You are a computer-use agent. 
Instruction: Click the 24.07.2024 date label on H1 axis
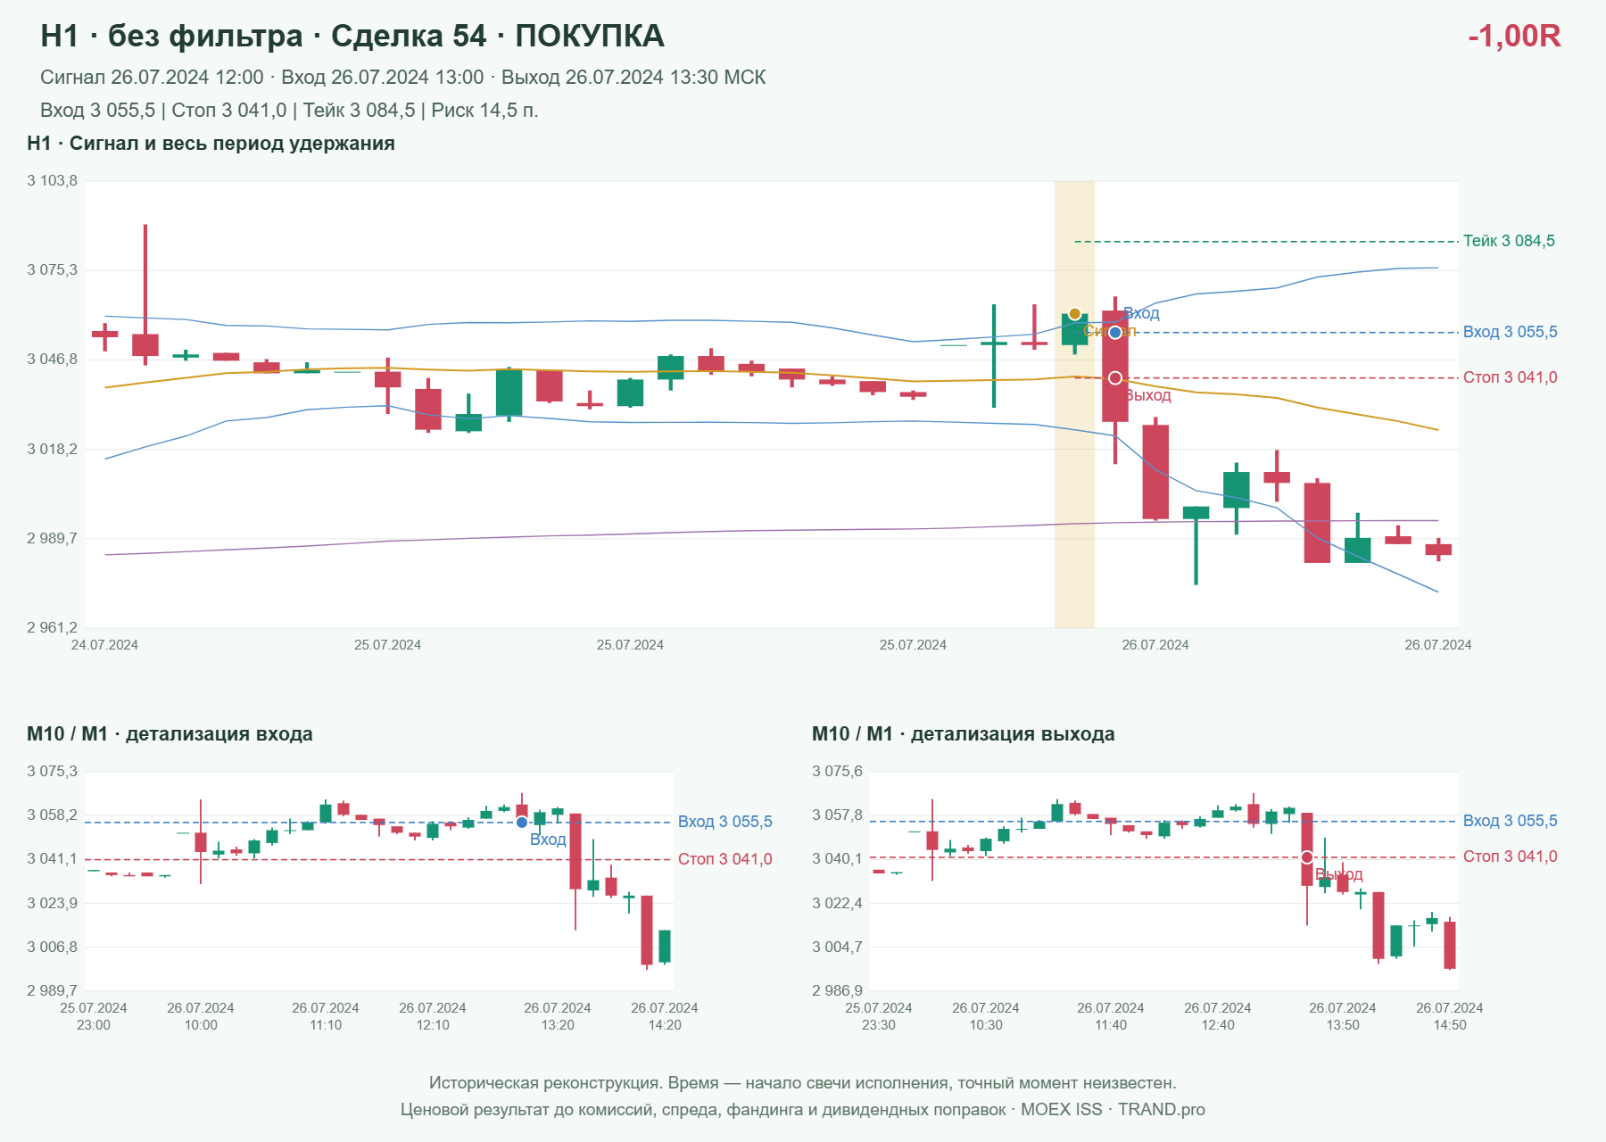pyautogui.click(x=104, y=645)
